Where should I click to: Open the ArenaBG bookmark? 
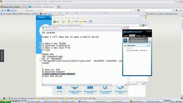43,14
